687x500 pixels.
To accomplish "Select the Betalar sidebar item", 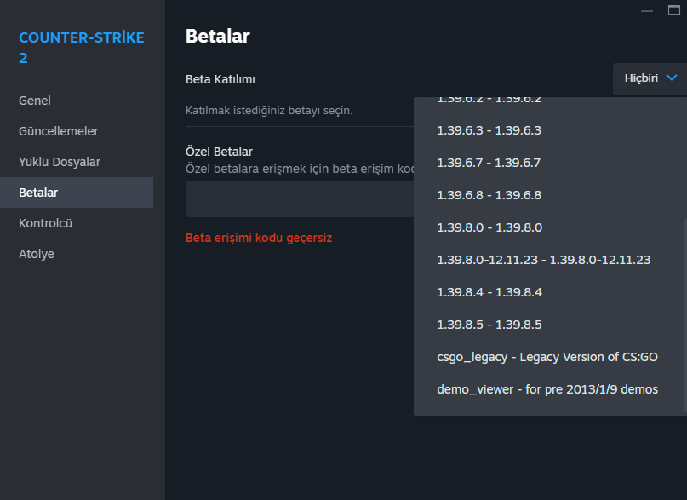I will pyautogui.click(x=77, y=193).
